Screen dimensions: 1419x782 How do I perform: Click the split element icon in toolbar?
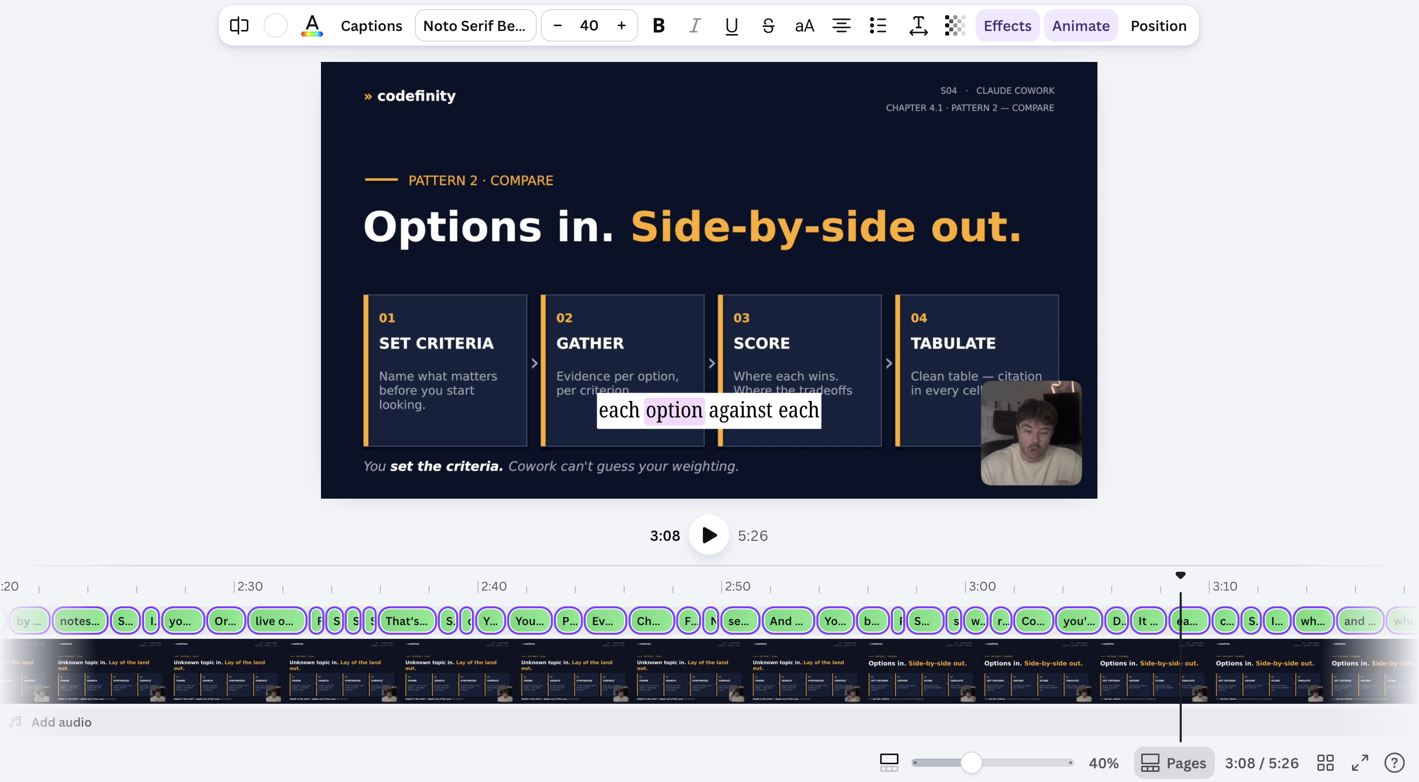point(239,25)
